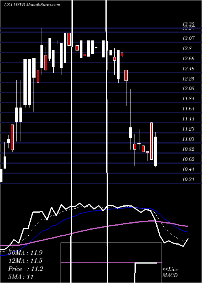
Task: Click the 5MA : 11 legend entry
Action: coord(21,277)
